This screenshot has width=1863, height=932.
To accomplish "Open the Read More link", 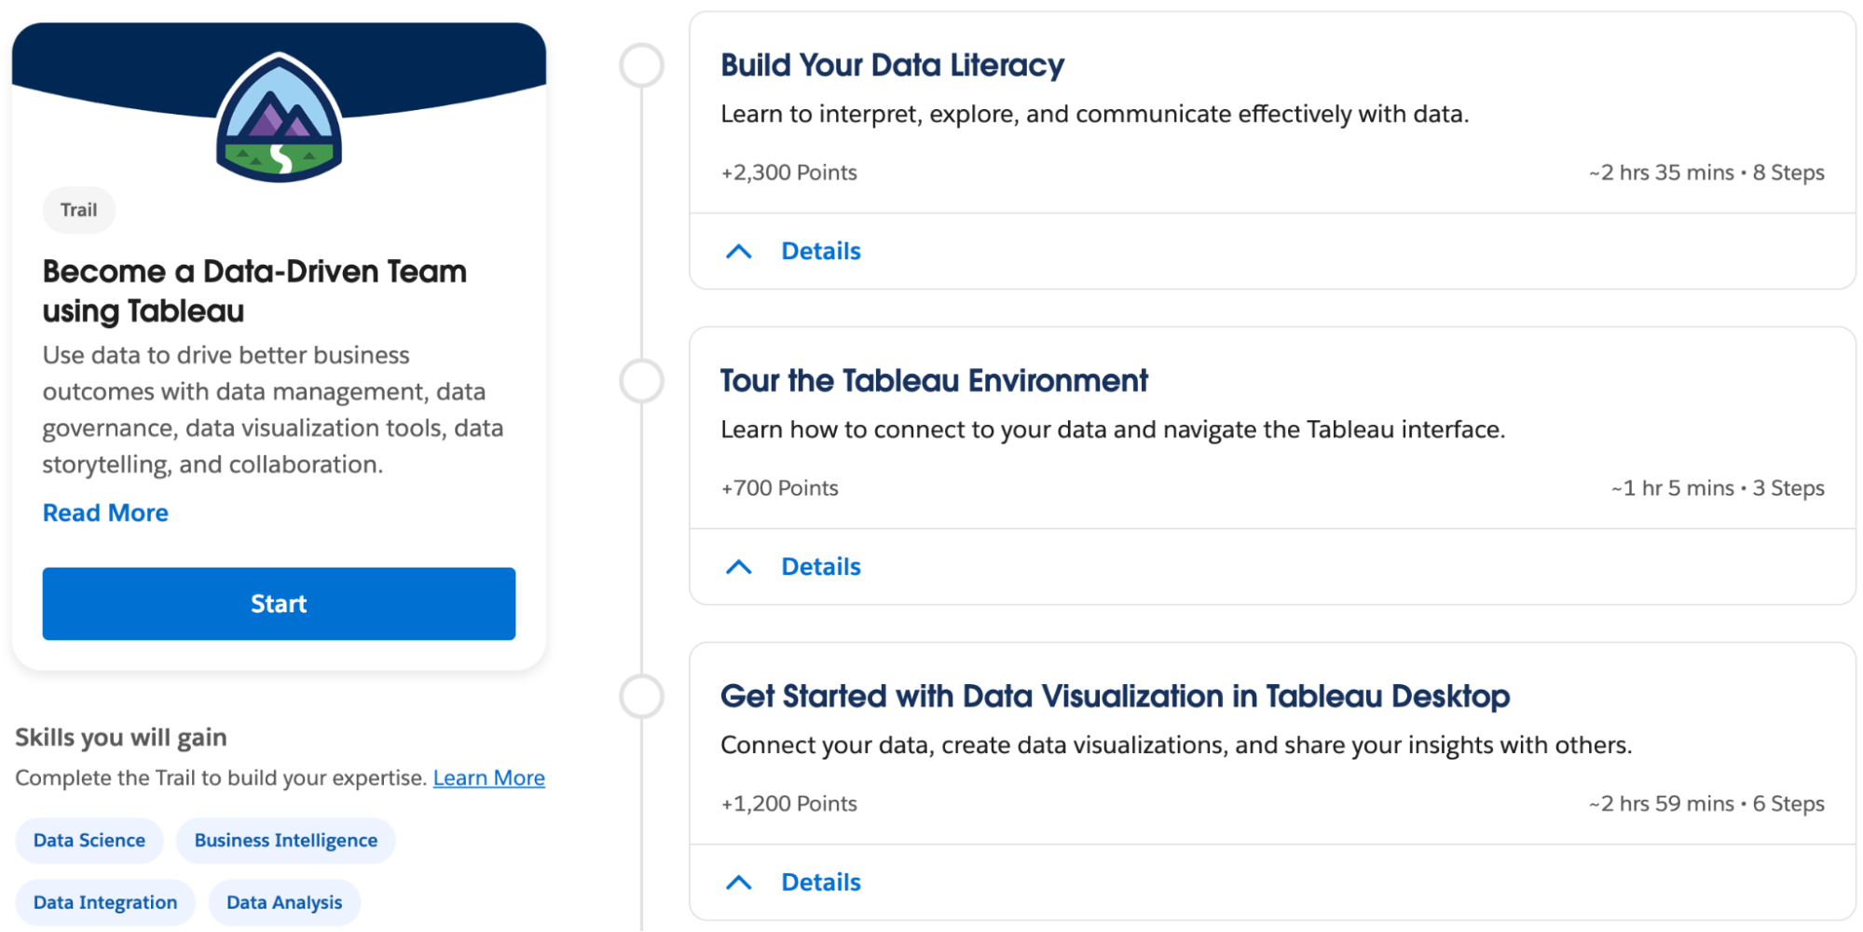I will click(105, 513).
